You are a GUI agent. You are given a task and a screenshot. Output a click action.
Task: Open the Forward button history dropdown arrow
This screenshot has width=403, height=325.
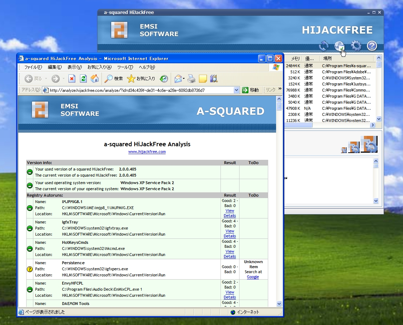tap(63, 79)
